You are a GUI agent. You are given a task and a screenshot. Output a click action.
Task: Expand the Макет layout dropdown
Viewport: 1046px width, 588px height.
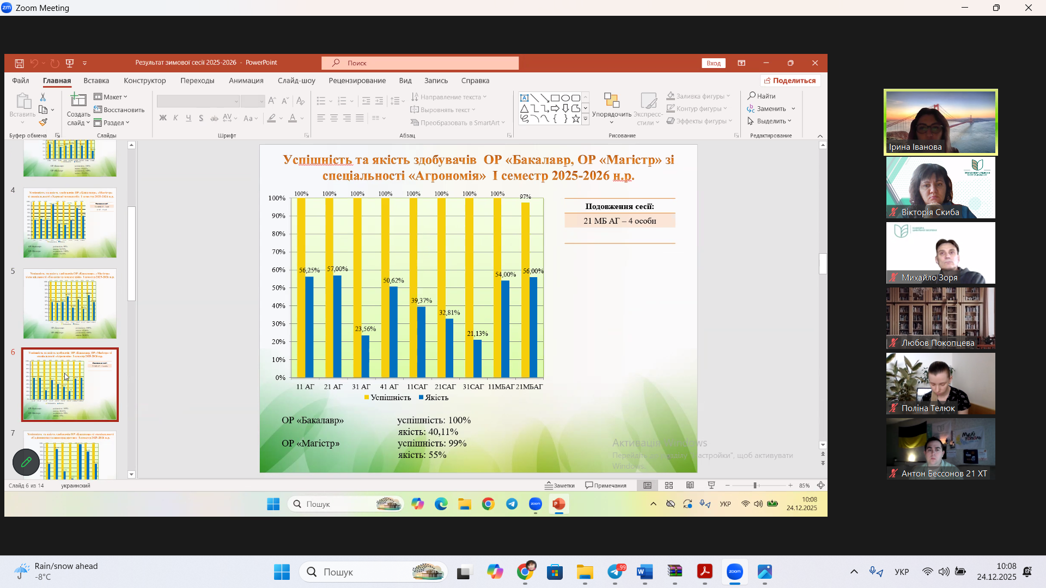(111, 97)
